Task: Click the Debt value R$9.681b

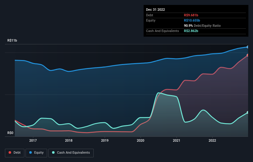Action: [191, 15]
